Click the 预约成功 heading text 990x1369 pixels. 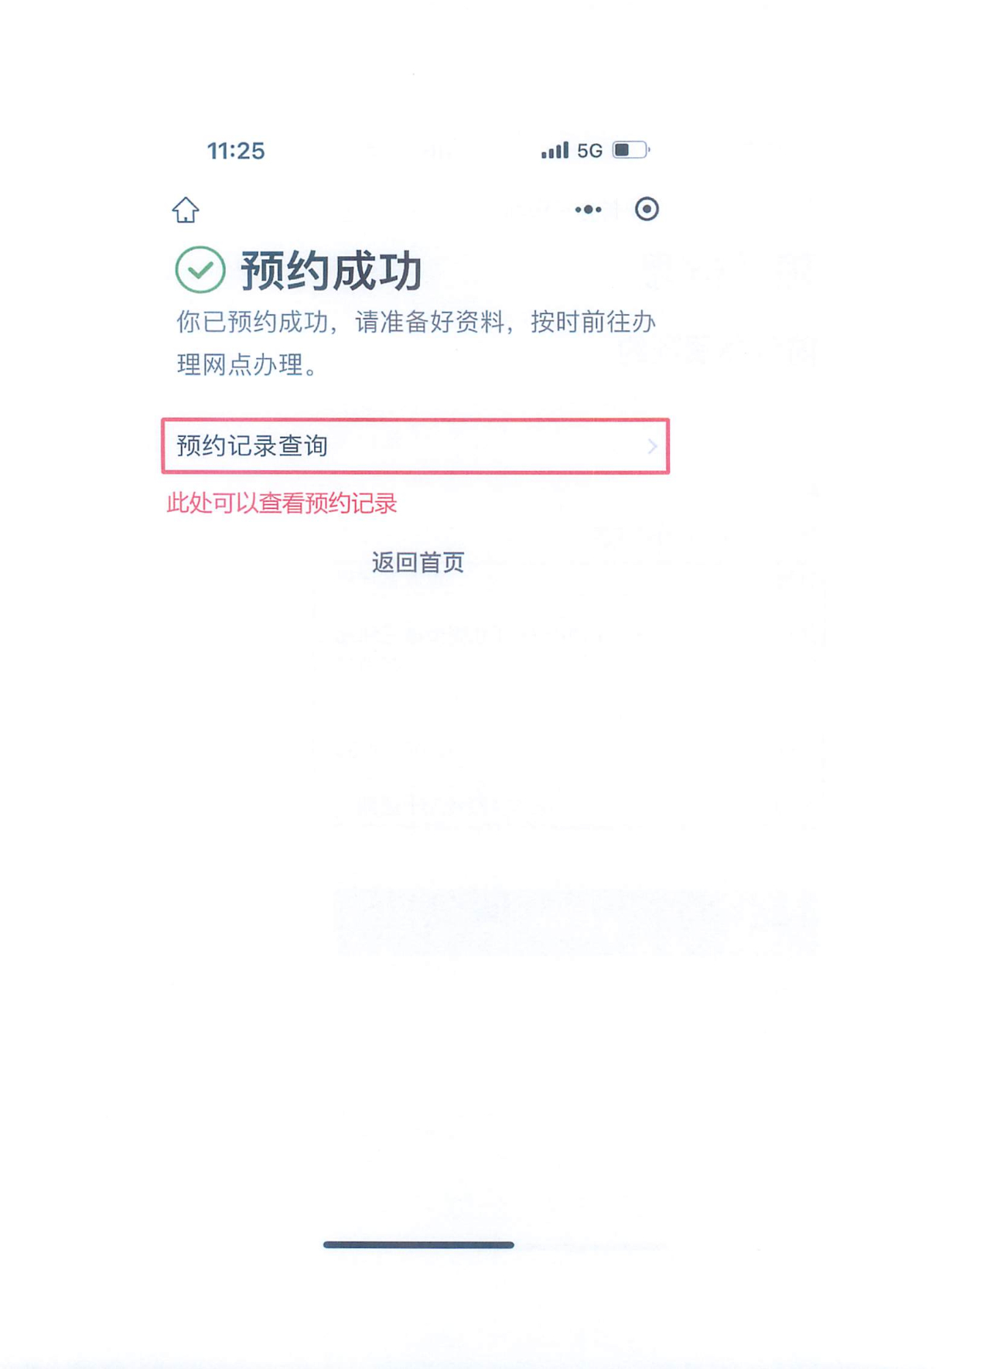click(331, 271)
